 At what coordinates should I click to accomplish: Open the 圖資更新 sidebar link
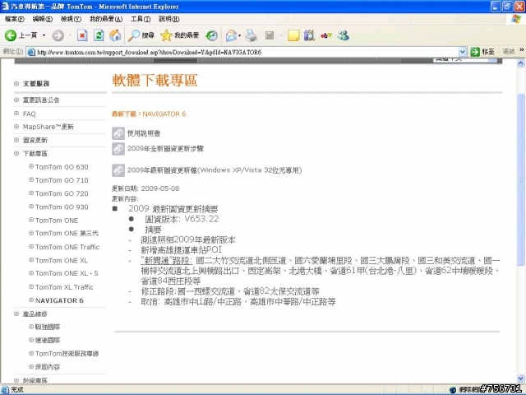click(35, 141)
